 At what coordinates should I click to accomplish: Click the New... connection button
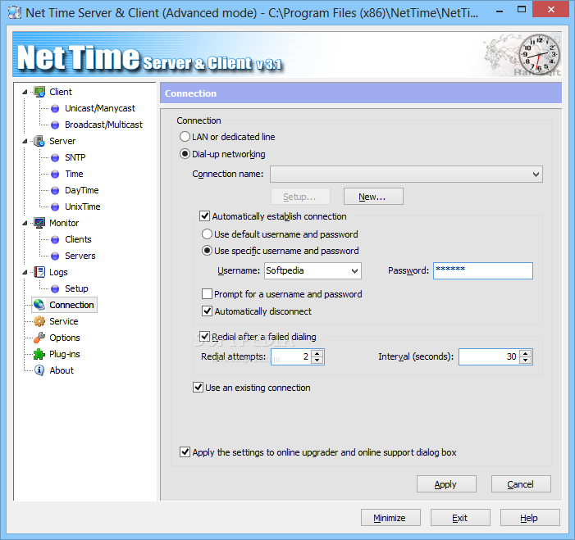click(373, 197)
